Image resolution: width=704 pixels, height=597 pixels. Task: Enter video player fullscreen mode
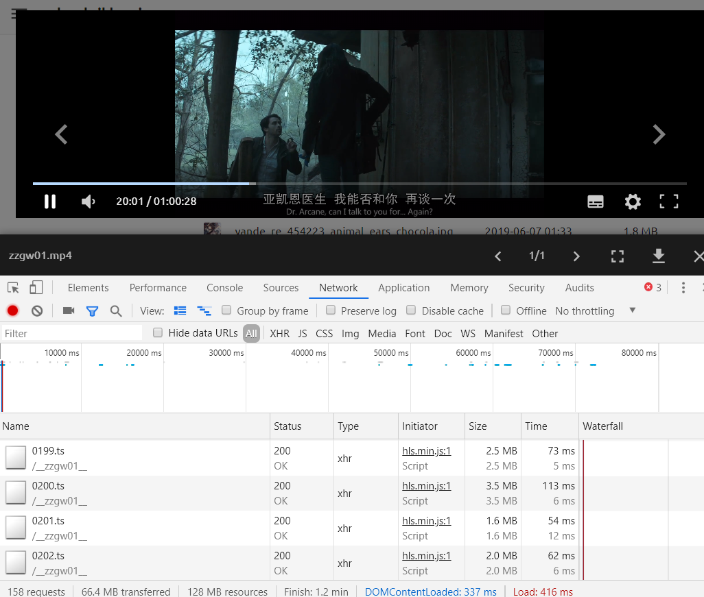(x=668, y=202)
